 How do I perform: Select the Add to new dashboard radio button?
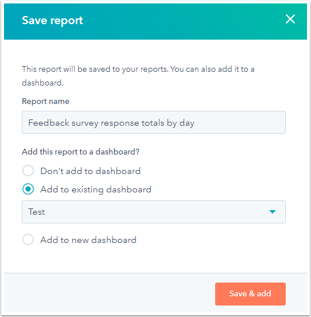pyautogui.click(x=28, y=239)
